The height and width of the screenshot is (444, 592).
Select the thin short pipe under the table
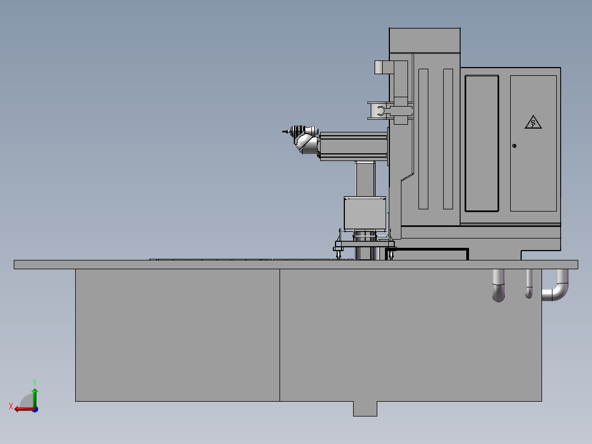point(529,284)
